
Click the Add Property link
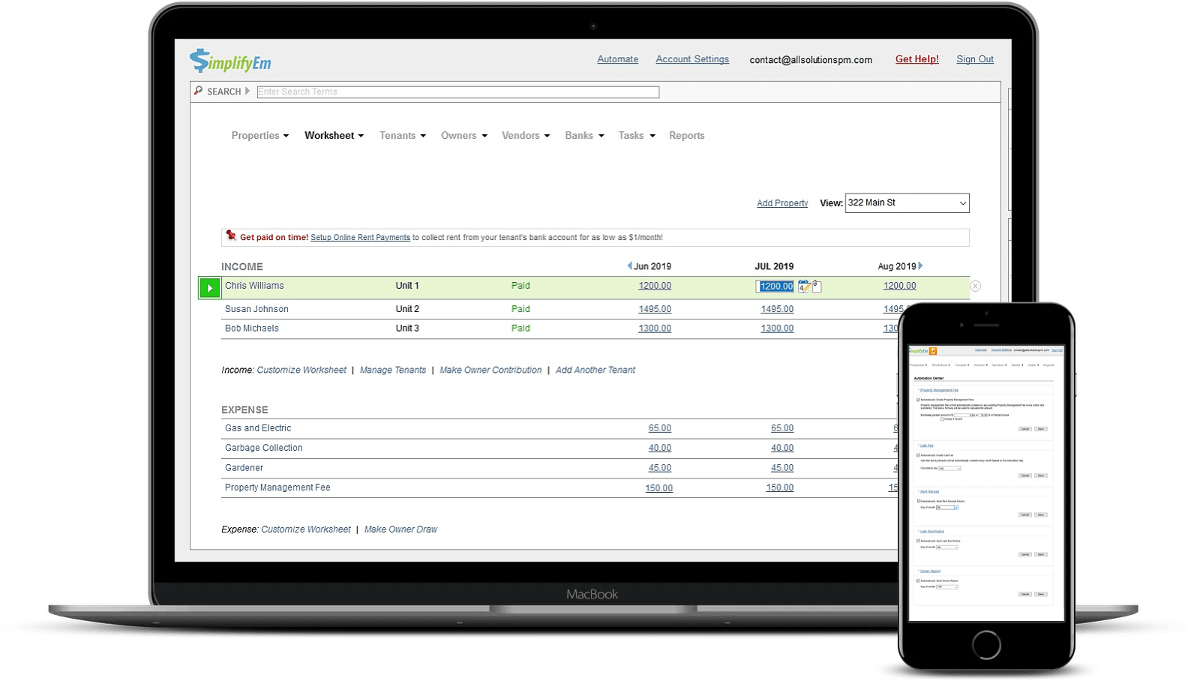(781, 203)
